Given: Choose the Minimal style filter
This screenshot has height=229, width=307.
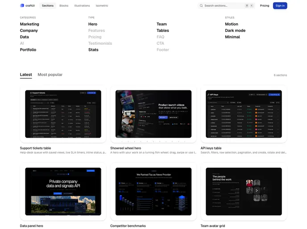Looking at the screenshot, I should point(232,37).
